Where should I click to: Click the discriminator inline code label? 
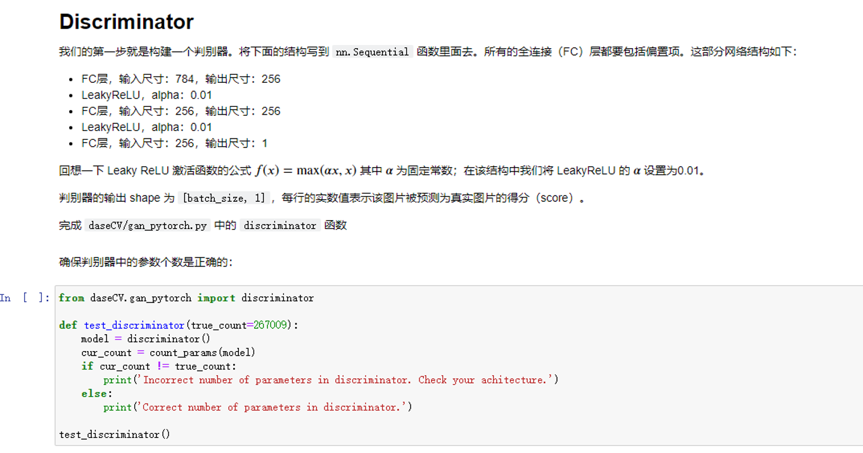click(x=279, y=225)
